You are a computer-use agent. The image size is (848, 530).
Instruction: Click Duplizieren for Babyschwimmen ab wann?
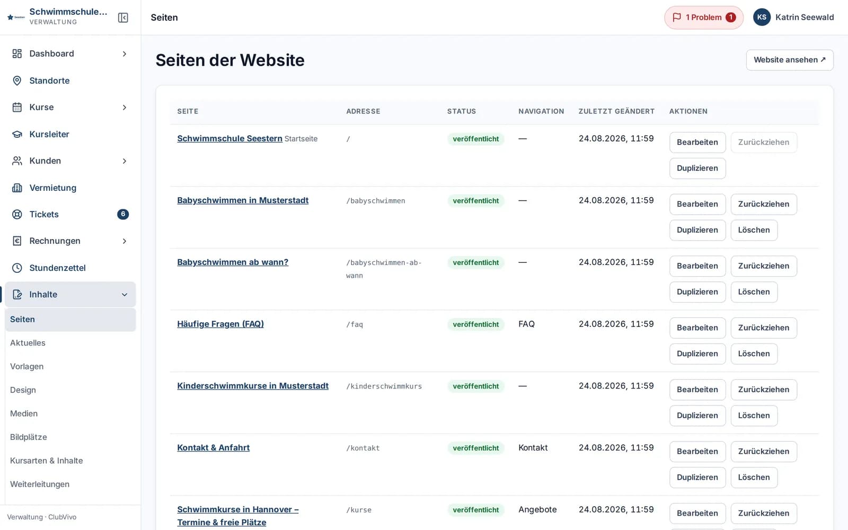pyautogui.click(x=697, y=292)
